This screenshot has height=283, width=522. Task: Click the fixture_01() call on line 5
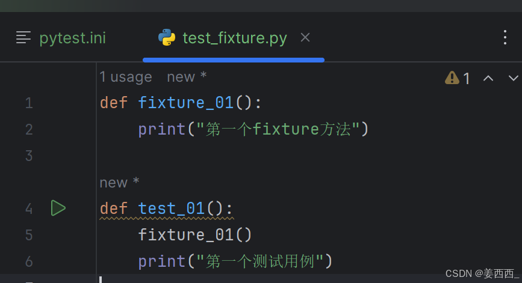(x=194, y=235)
